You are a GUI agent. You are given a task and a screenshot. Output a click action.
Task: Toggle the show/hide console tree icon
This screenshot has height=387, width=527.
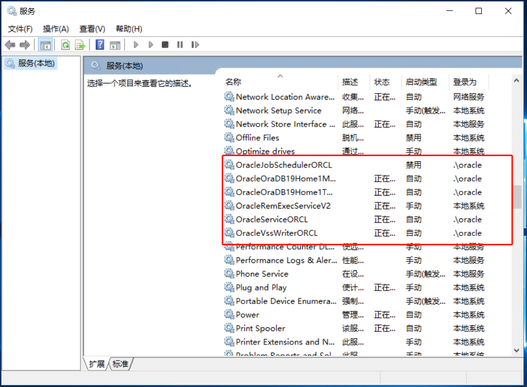45,45
